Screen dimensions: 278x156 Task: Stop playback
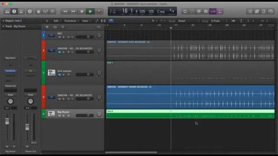pos(82,12)
